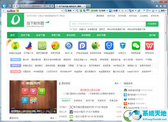Image resolution: width=168 pixels, height=122 pixels.
Task: Open the 论坛转贴 top link
Action: (x=144, y=16)
